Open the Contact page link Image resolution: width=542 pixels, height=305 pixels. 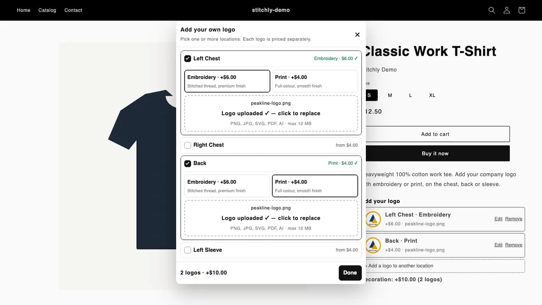tap(73, 10)
